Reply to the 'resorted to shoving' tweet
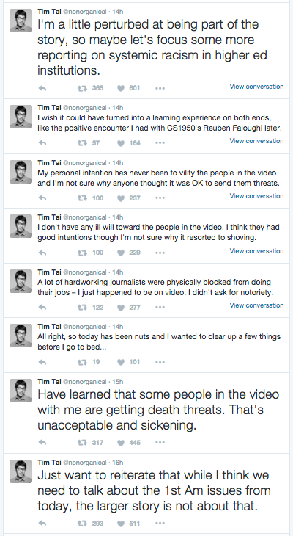 (x=42, y=253)
